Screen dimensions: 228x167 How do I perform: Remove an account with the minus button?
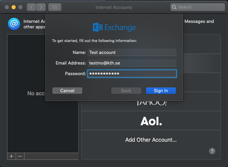tap(20, 156)
